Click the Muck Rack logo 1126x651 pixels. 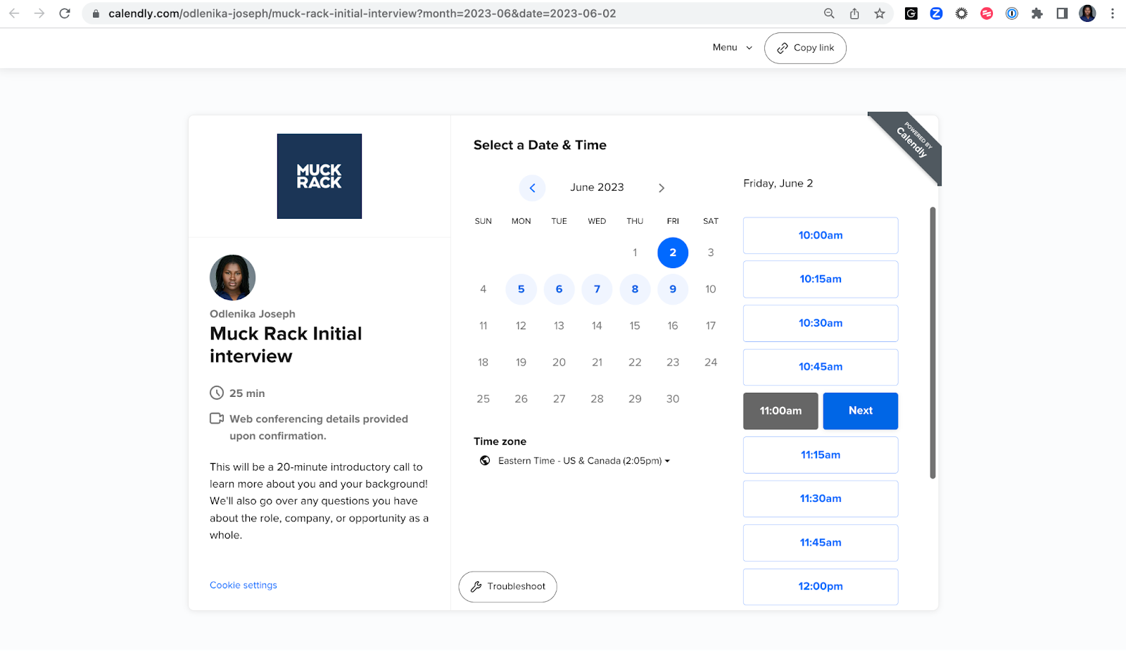pyautogui.click(x=320, y=176)
